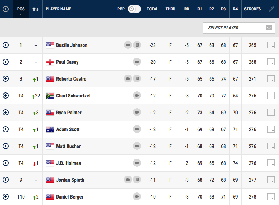The height and width of the screenshot is (205, 279).
Task: Click the pencil edit icon in header
Action: [271, 9]
